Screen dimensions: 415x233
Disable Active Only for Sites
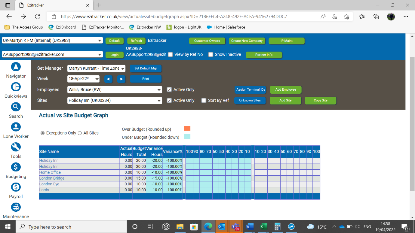click(169, 100)
